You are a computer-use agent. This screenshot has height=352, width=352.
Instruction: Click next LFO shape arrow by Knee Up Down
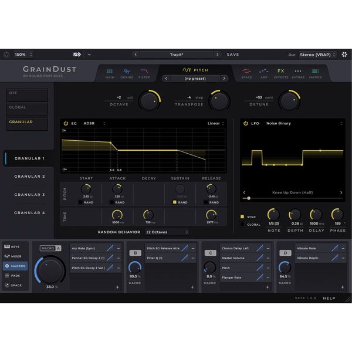[x=341, y=192]
